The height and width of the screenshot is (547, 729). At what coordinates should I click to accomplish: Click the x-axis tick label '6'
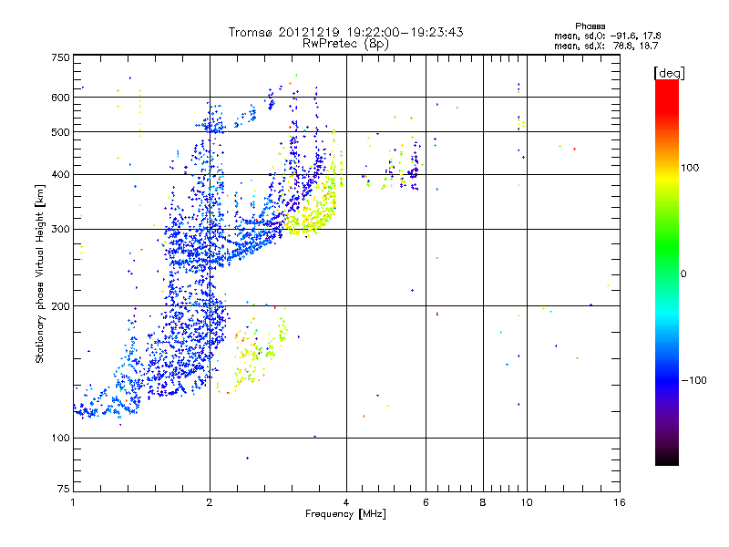pyautogui.click(x=426, y=502)
